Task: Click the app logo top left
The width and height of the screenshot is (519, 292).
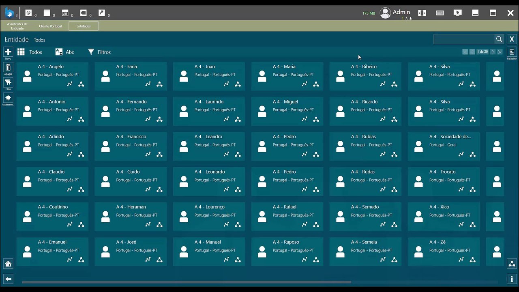Action: coord(9,13)
